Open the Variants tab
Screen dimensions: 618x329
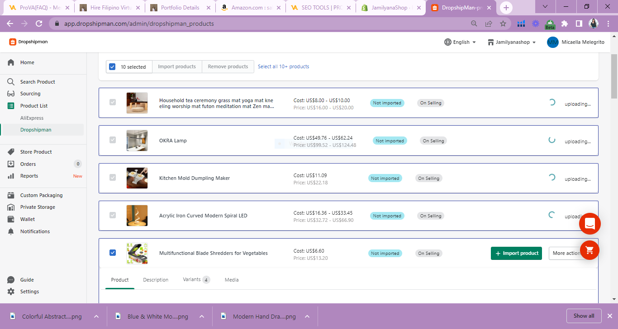click(x=196, y=280)
